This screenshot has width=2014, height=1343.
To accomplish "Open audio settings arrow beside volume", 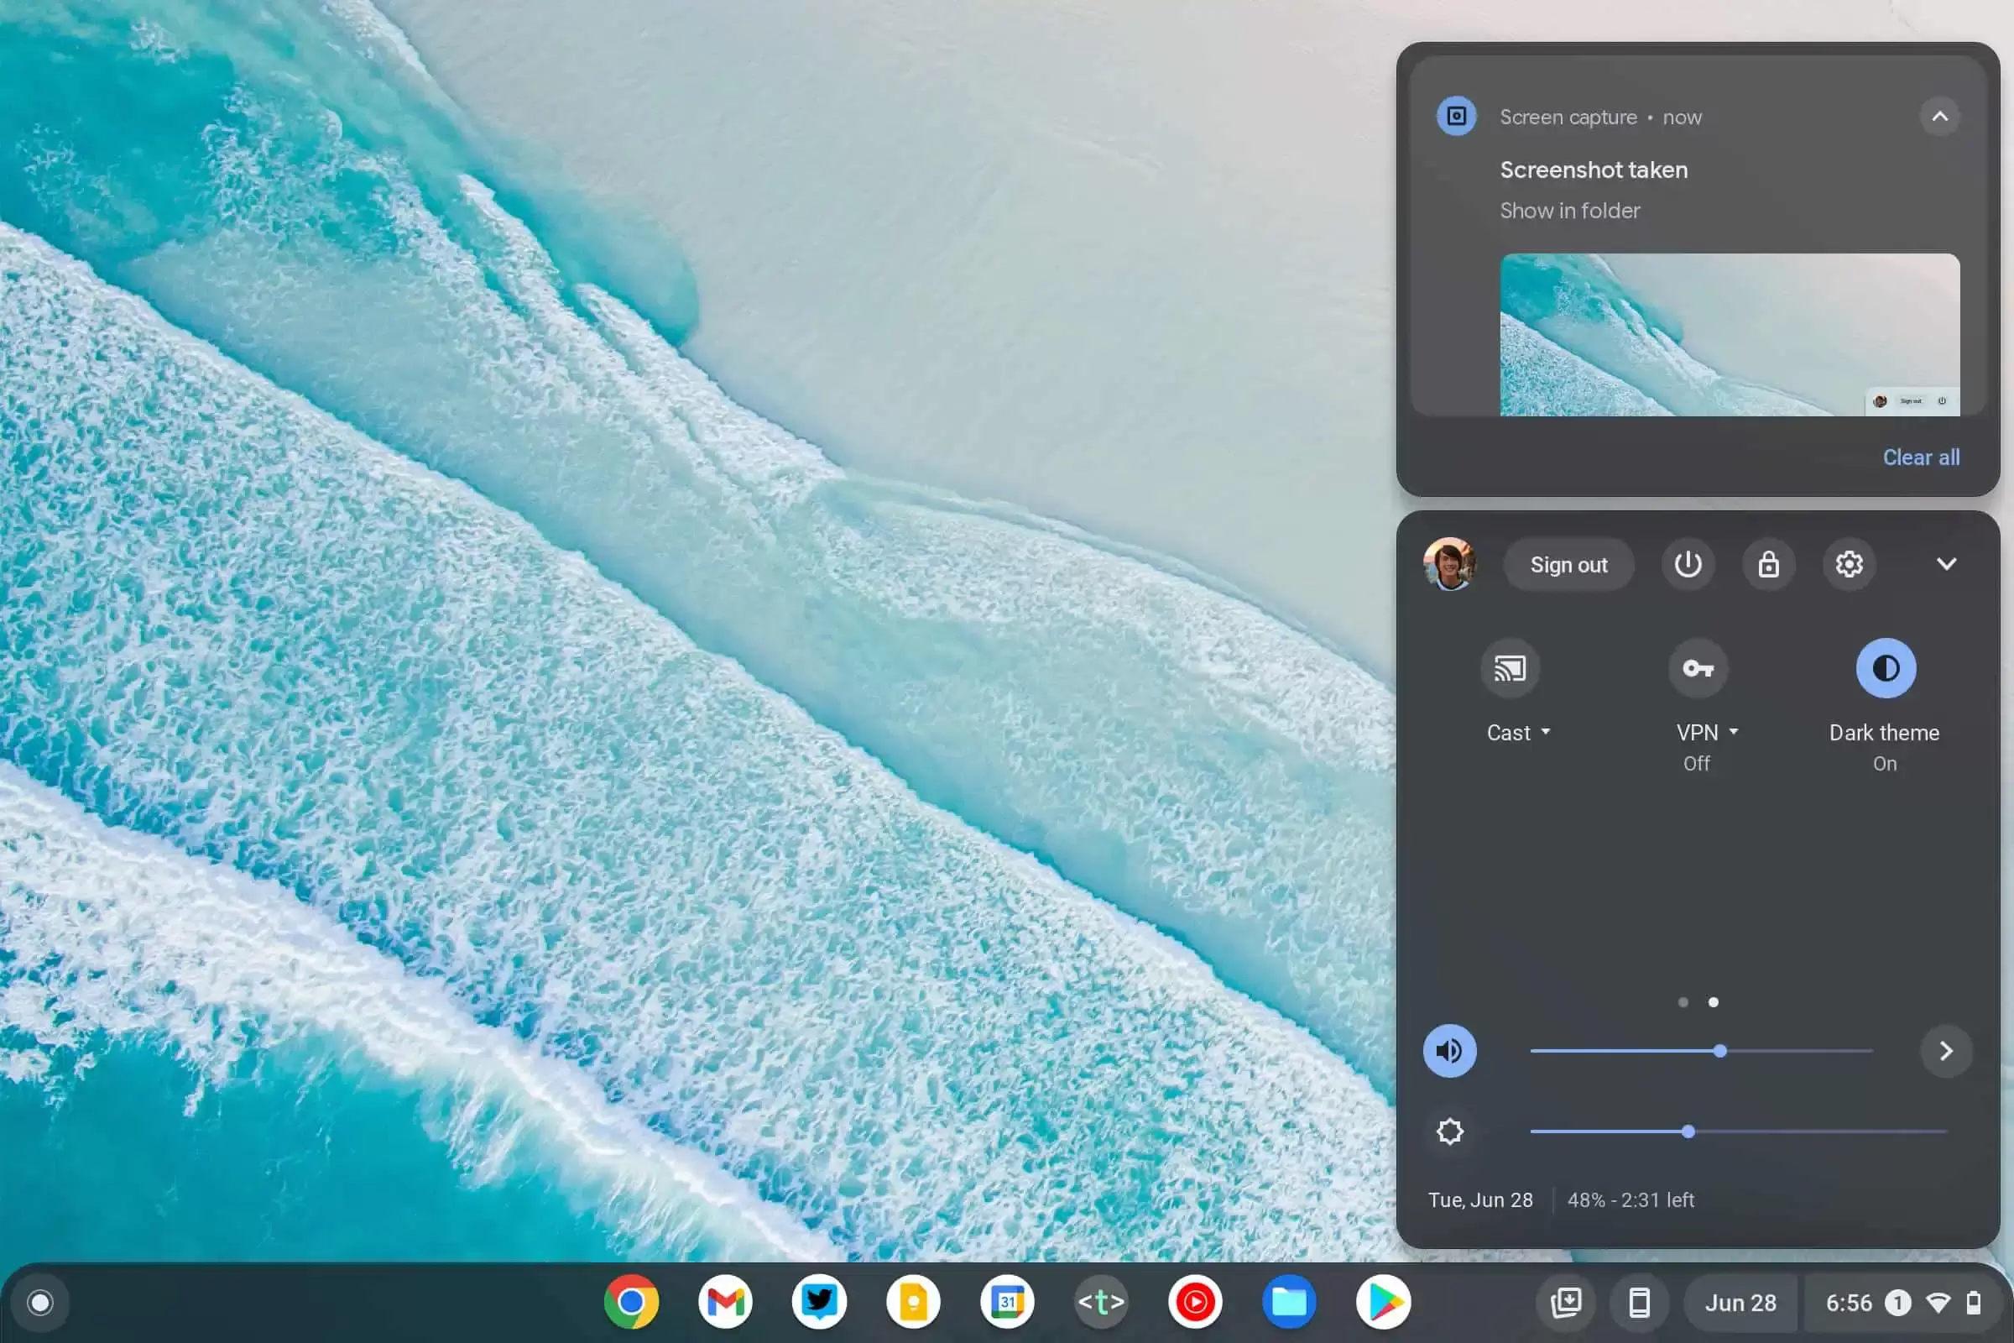I will click(1945, 1051).
